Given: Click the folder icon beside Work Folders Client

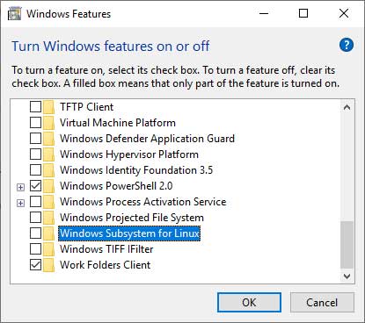Looking at the screenshot, I should (x=48, y=265).
